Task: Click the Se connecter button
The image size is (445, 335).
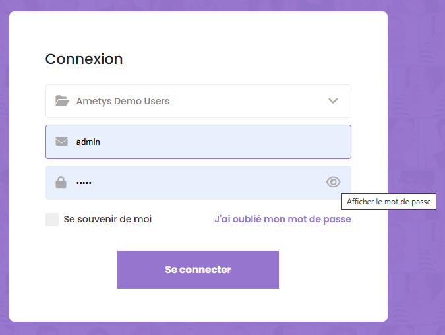Action: coord(198,270)
